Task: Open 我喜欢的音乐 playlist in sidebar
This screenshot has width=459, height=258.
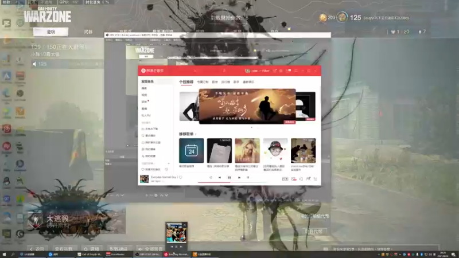Action: (x=151, y=169)
